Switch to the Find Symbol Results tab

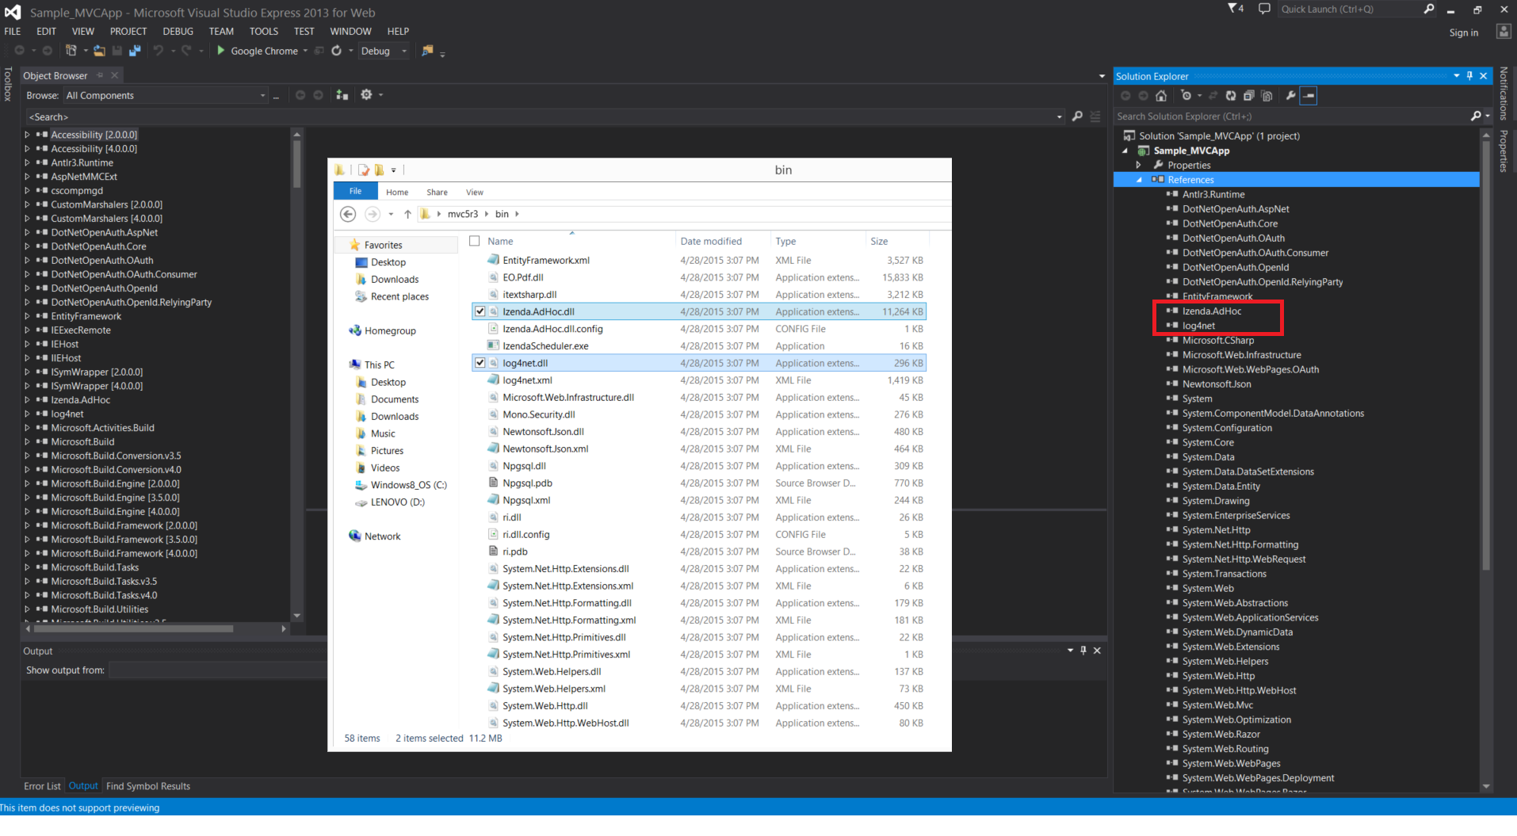click(148, 786)
